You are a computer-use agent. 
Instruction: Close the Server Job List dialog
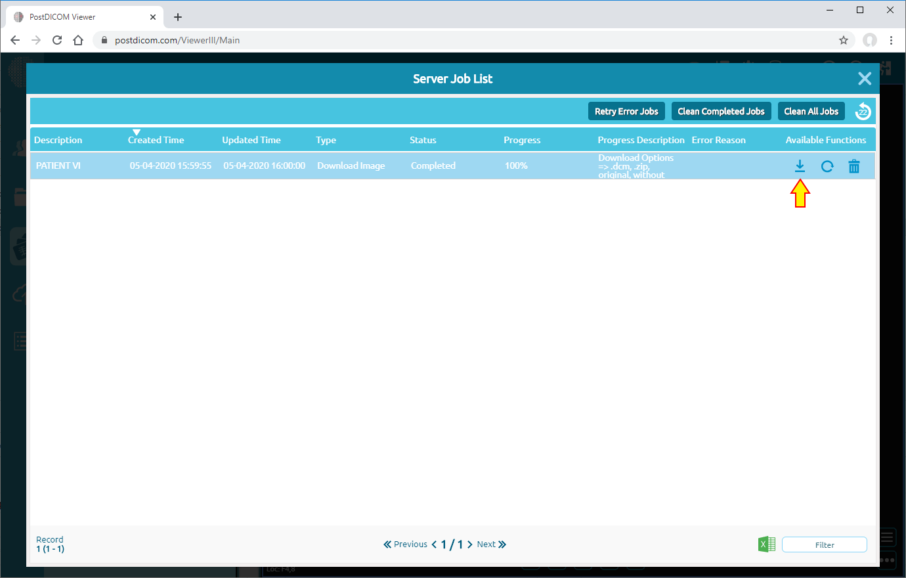pos(865,78)
